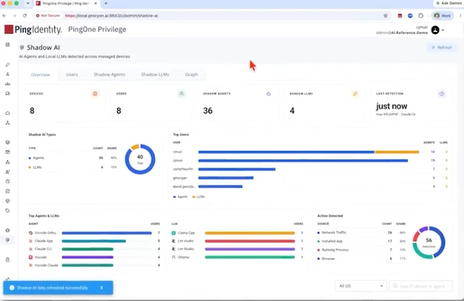Click the Claude App agent row

point(94,241)
